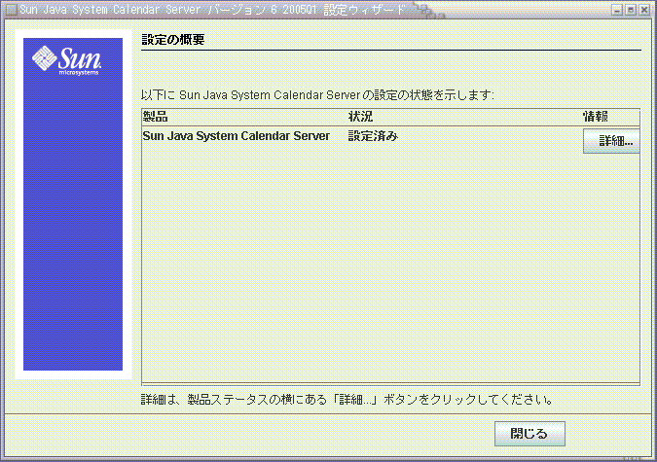Click the instruction text about 詳細 button
Viewport: 657px width, 462px height.
tap(347, 400)
